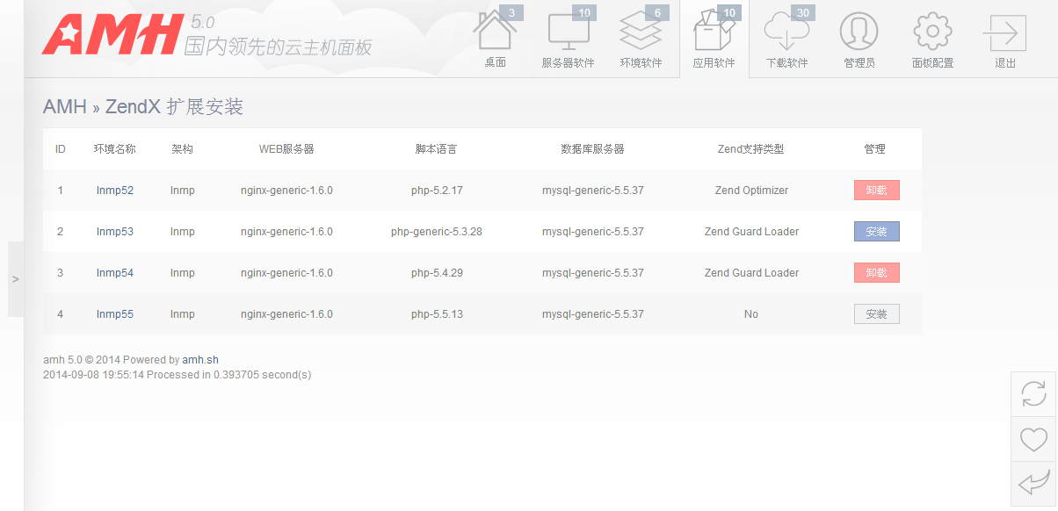Visit the amh.sh footer link
Screen dimensions: 1058x511
(x=200, y=360)
